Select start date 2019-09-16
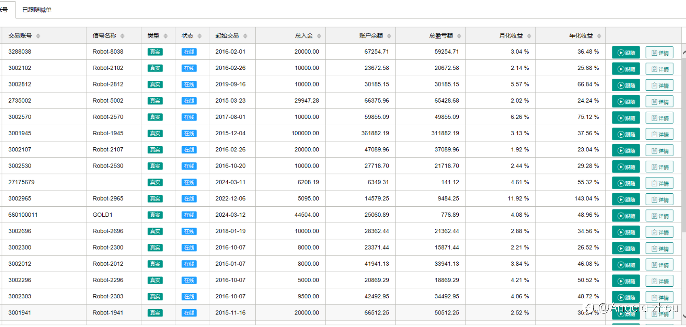Viewport: 686px width, 327px height. (231, 84)
